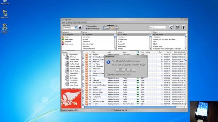218x122 pixels.
Task: Sort tracks by the Title column header
Action: tap(99, 52)
